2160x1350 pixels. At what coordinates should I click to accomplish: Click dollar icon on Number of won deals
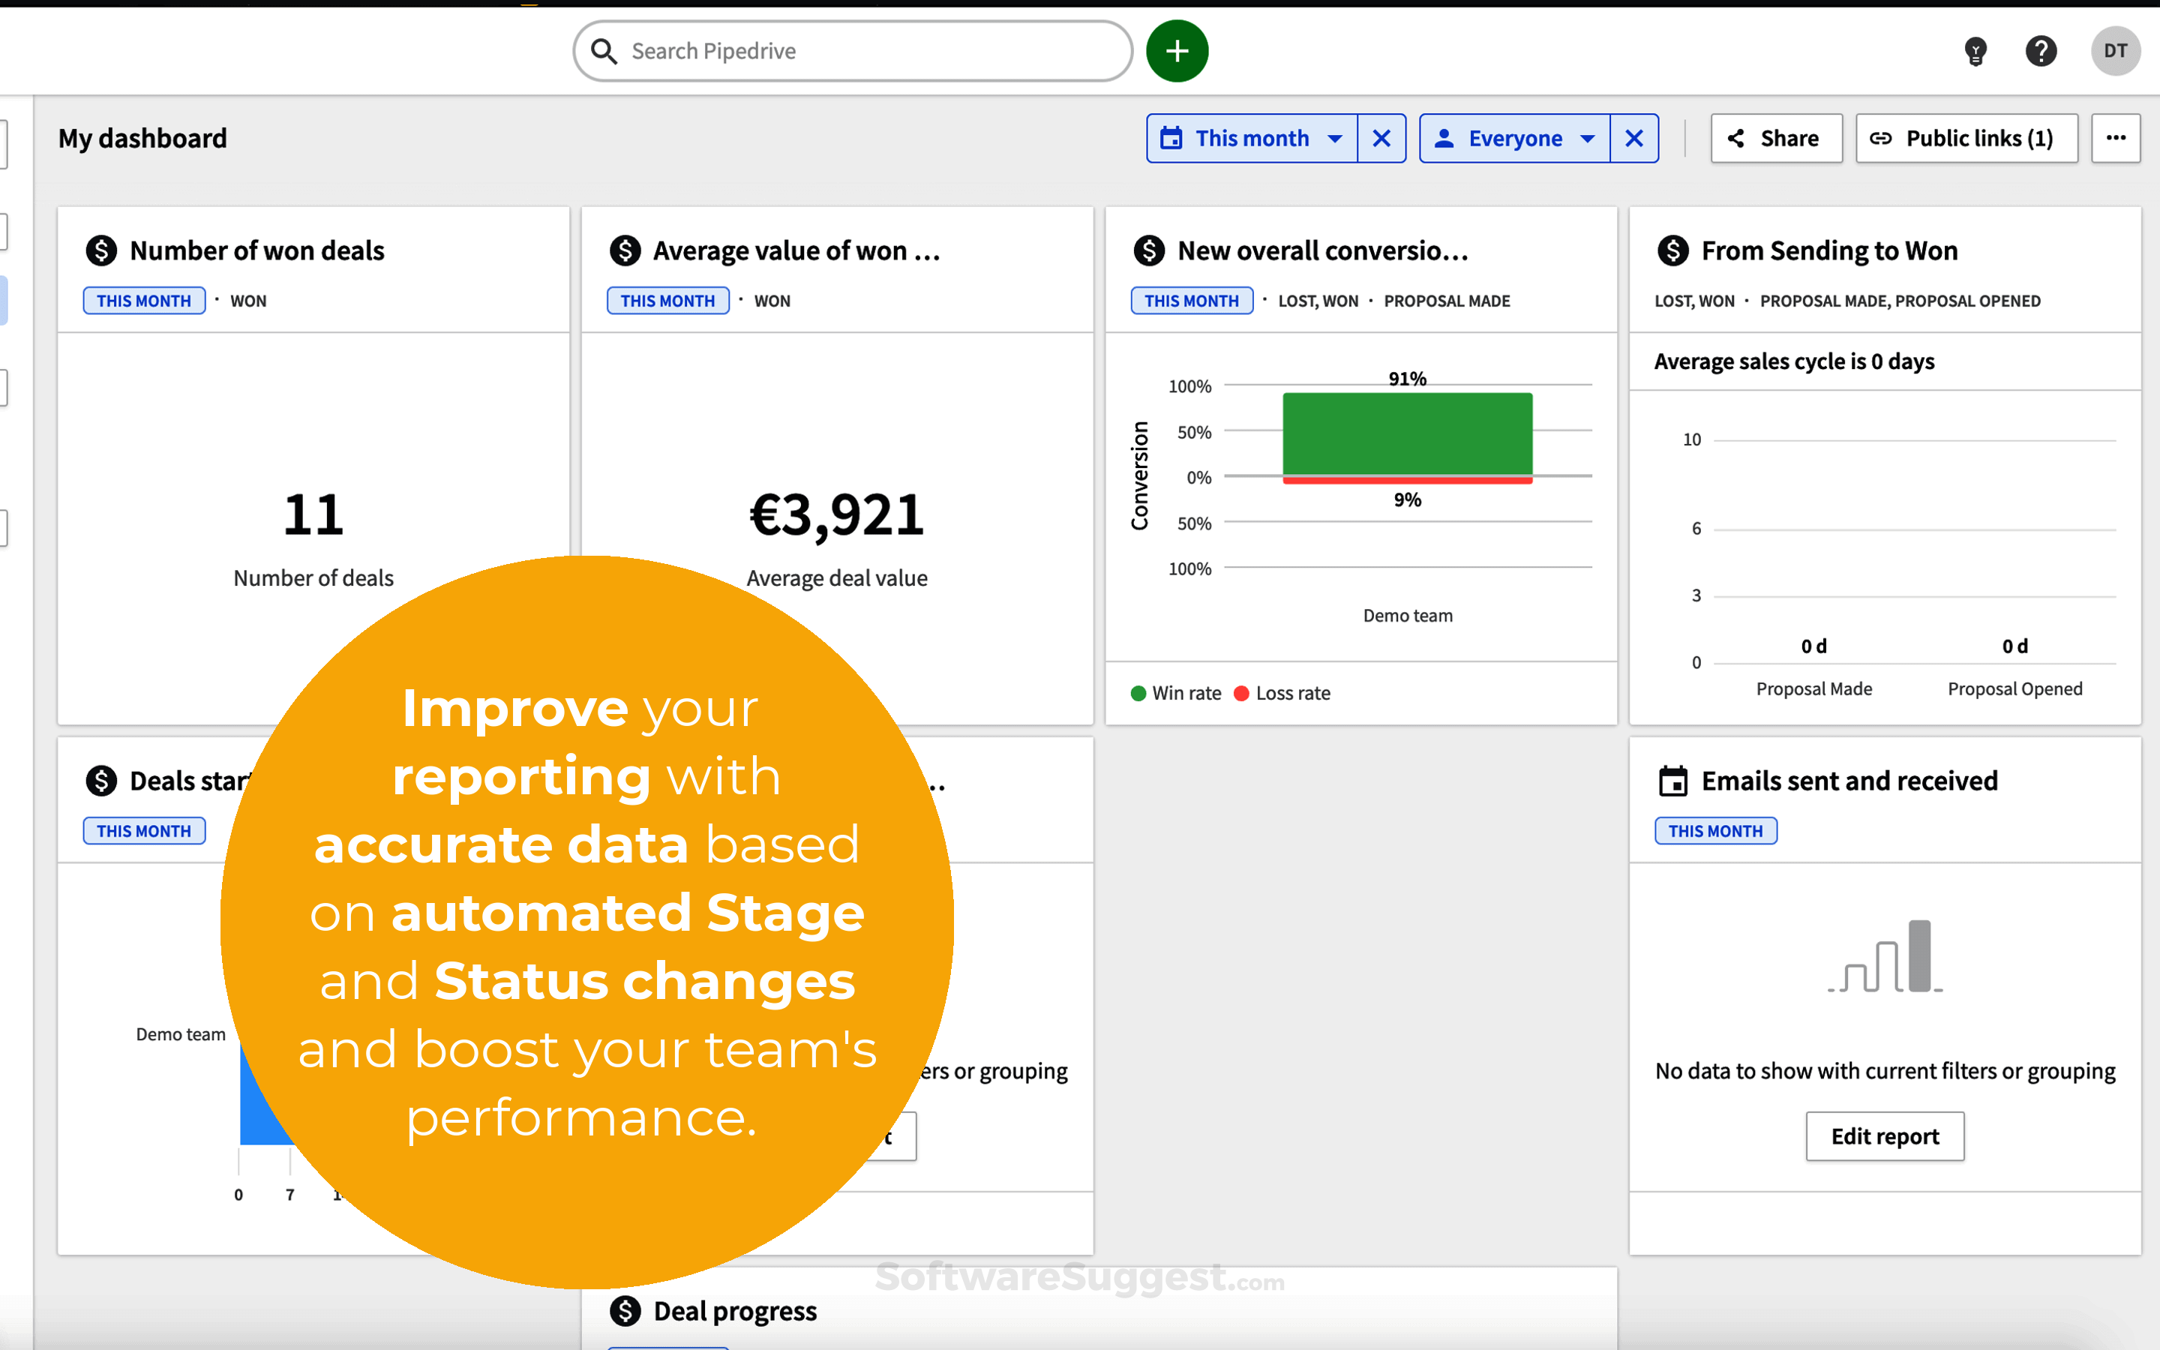pyautogui.click(x=100, y=251)
